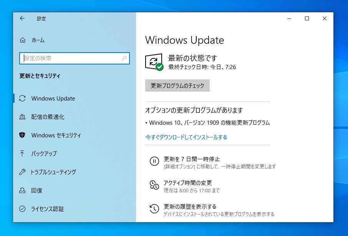Click the 更新とセキュリティ heading
348x236 pixels.
[x=40, y=76]
